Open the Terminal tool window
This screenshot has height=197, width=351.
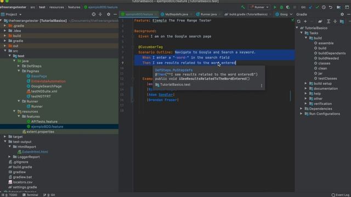click(30, 195)
